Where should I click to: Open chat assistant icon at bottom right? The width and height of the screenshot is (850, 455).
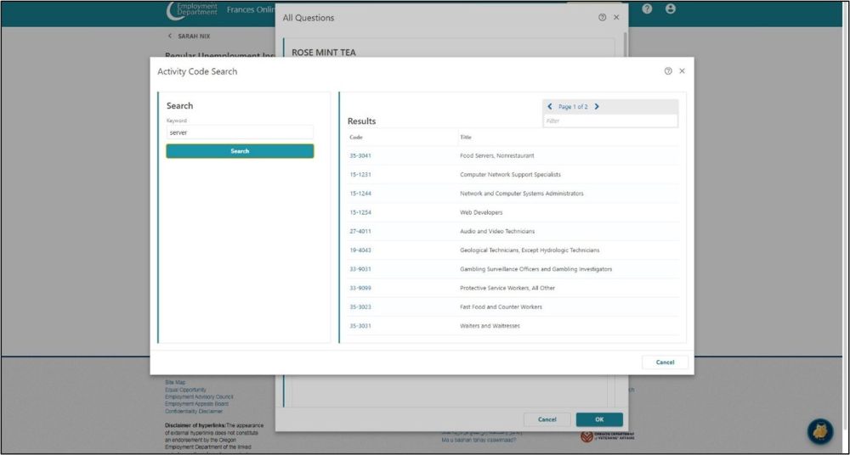coord(819,431)
